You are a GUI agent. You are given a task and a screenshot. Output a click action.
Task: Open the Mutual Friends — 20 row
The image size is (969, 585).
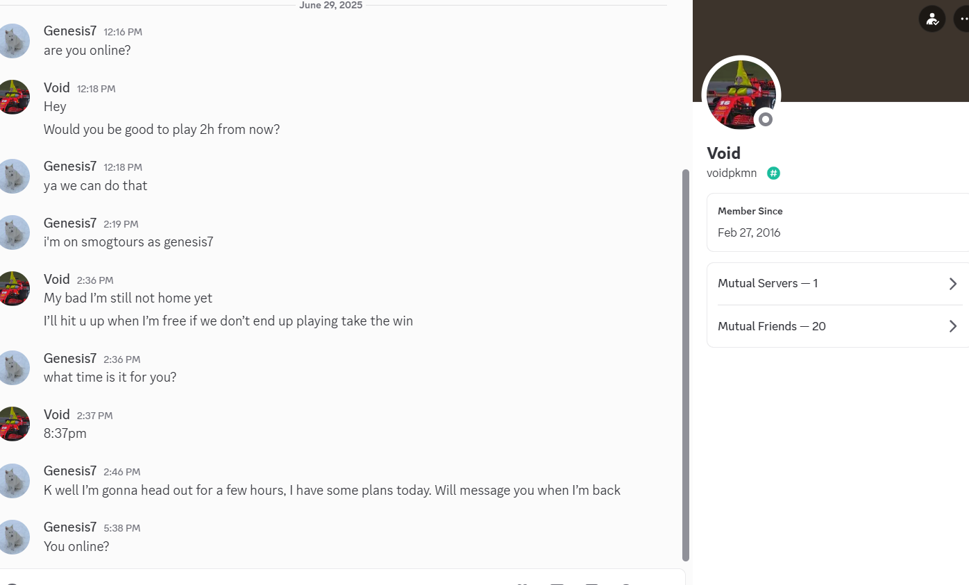pos(839,326)
